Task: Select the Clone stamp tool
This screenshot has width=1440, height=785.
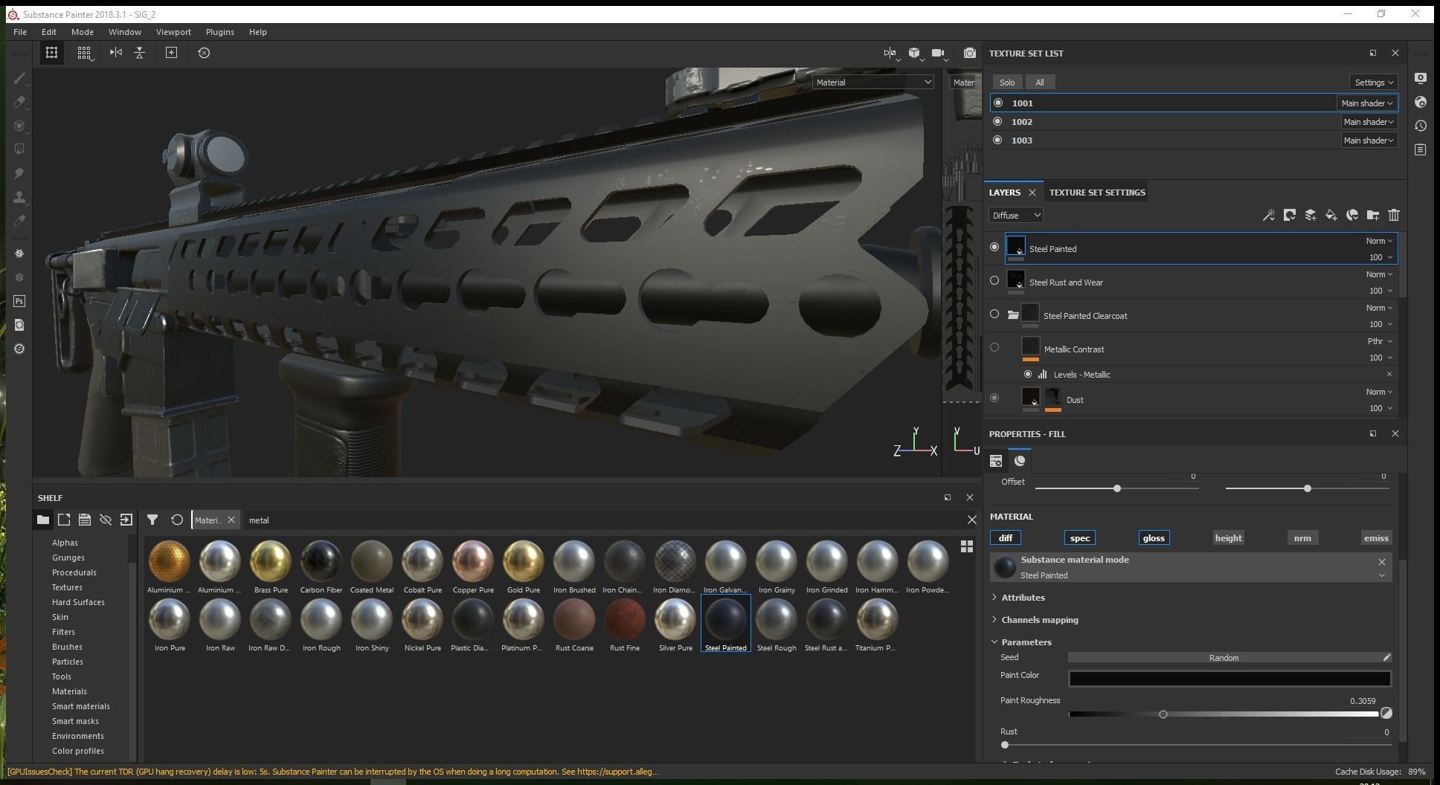Action: point(20,197)
